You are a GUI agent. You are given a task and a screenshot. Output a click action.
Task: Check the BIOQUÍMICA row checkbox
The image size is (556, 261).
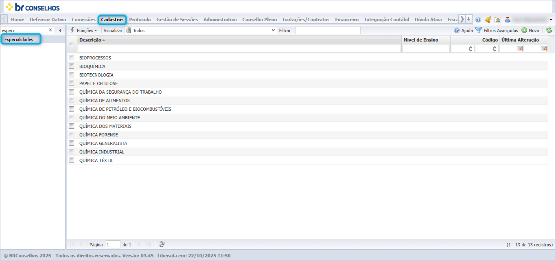[x=72, y=66]
